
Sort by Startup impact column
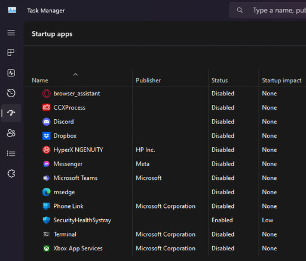coord(281,80)
